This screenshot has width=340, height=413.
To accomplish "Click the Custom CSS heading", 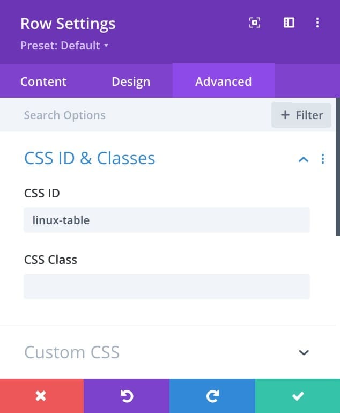I will click(72, 352).
